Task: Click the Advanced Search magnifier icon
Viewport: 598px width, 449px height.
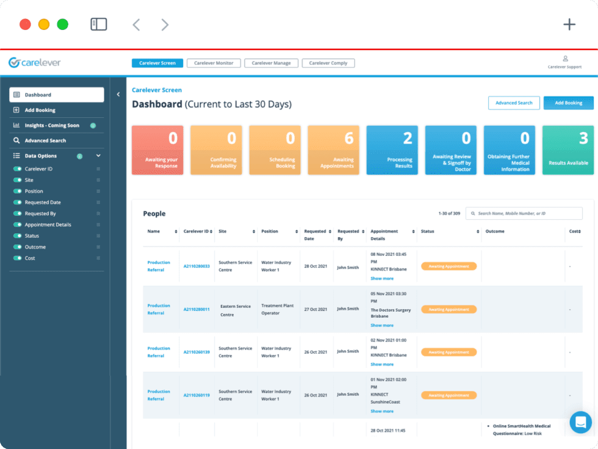Action: [x=17, y=141]
